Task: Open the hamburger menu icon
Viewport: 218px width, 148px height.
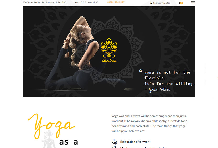Action: click(193, 3)
